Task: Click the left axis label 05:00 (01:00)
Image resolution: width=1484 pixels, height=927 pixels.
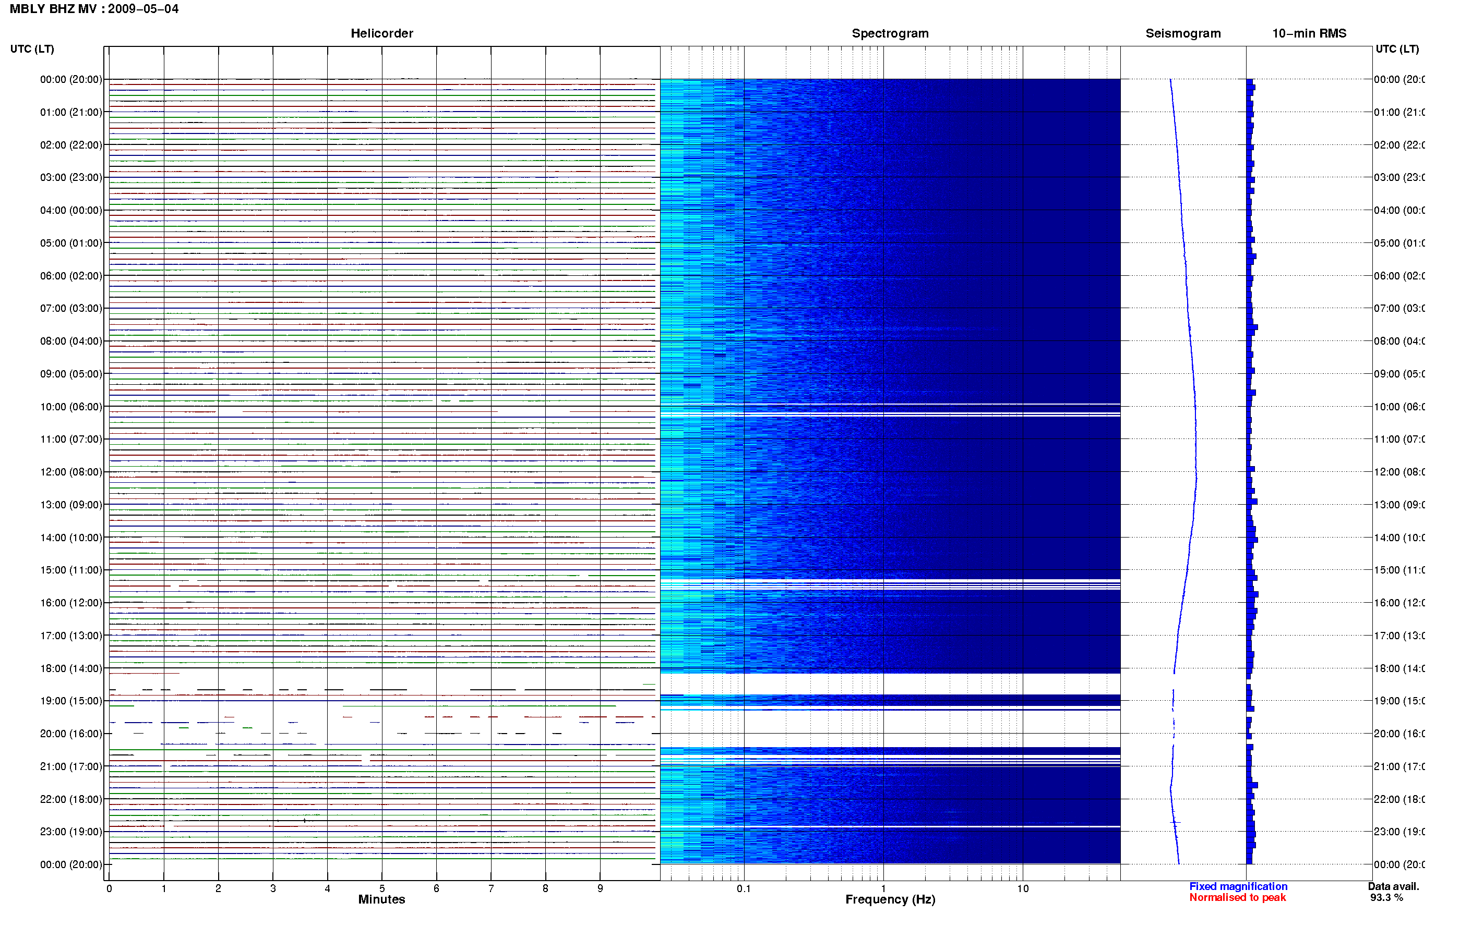Action: click(71, 243)
